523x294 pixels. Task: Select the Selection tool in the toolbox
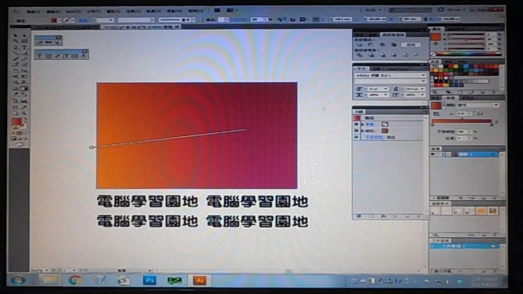click(x=16, y=36)
